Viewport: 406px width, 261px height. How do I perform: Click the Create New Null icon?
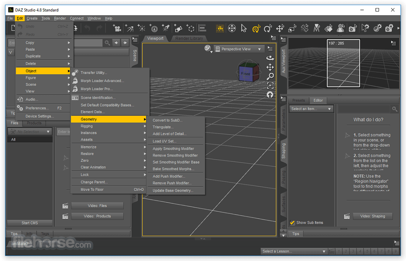point(190,28)
